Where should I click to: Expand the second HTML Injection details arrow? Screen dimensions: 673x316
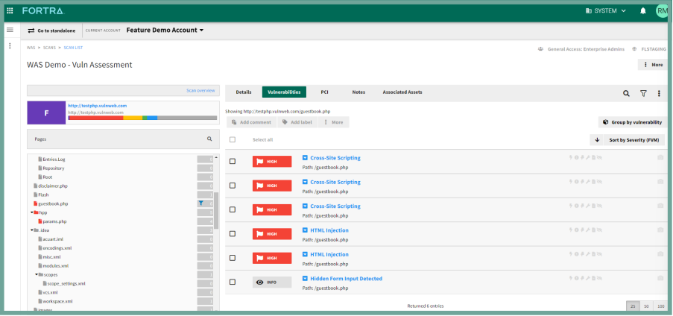[x=305, y=255]
